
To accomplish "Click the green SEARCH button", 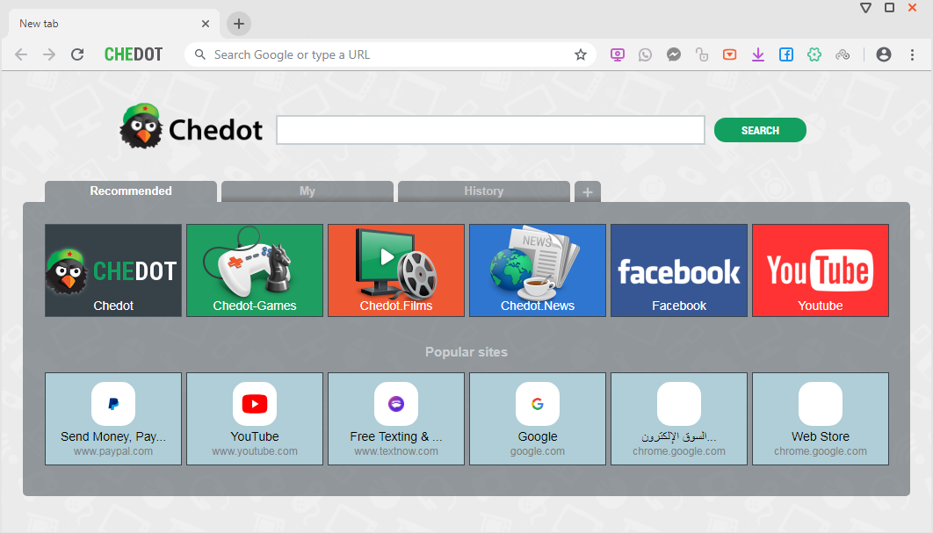I will click(x=760, y=130).
